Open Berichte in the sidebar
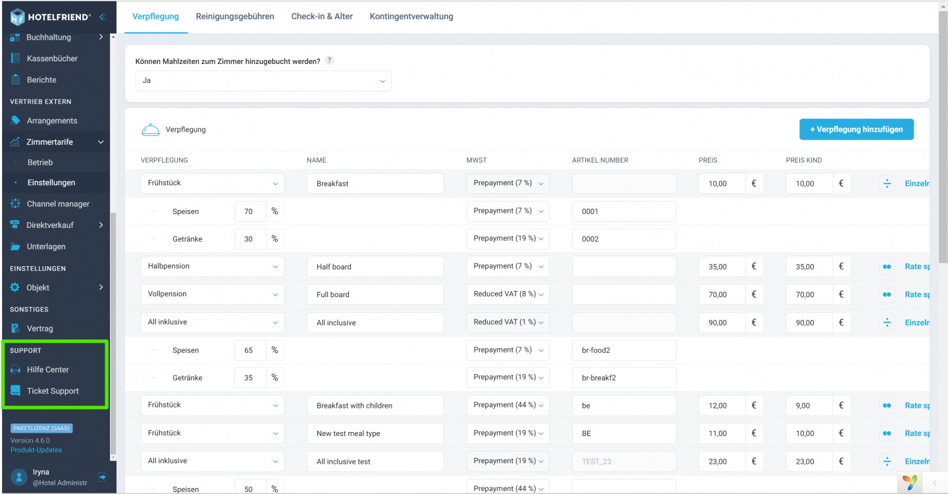The image size is (948, 494). click(41, 80)
